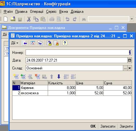Open the search field dropdown arrow

[x=132, y=19]
